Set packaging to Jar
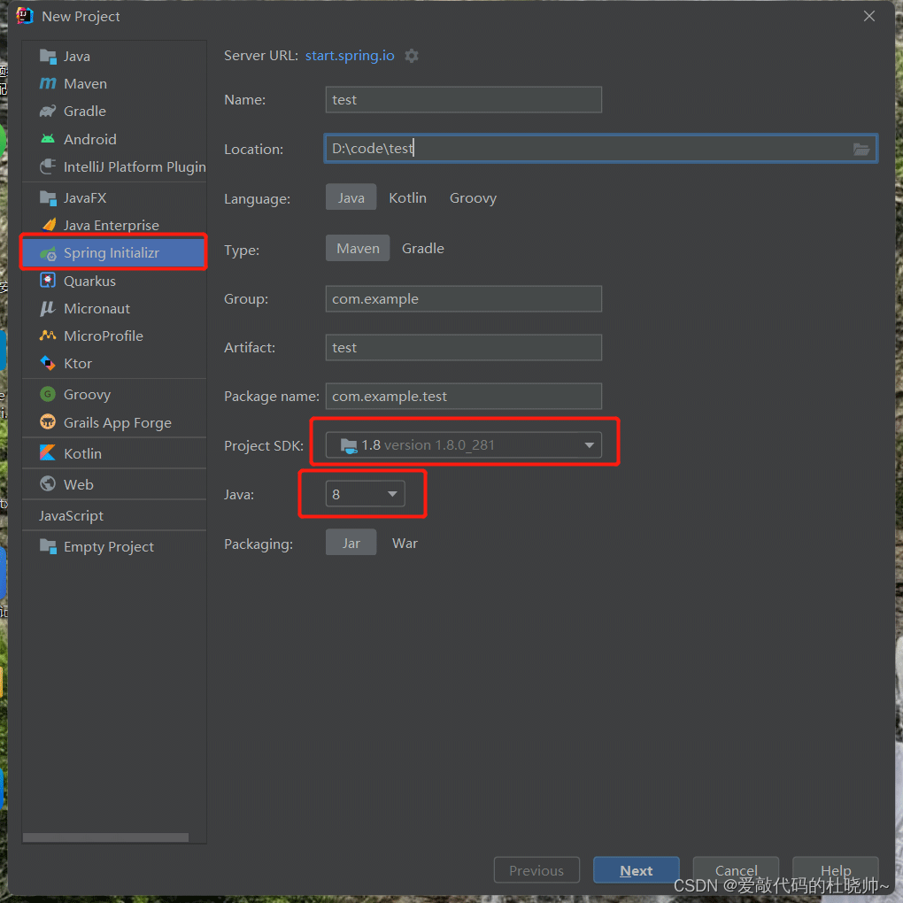Screen dimensions: 903x903 pos(351,543)
